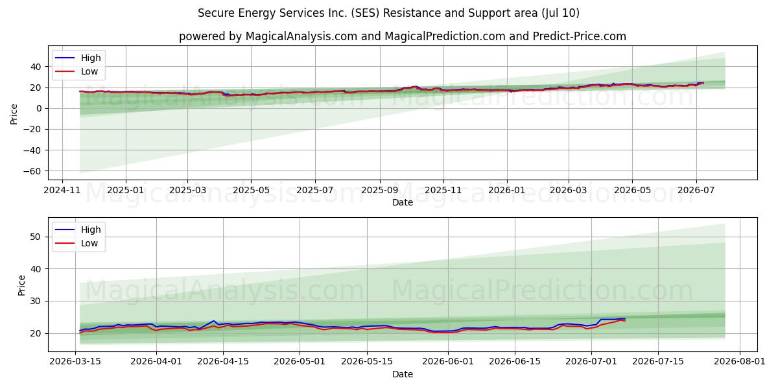Click the 'powered by MagicalAnalysis.com' subtitle
The image size is (778, 389).
point(403,36)
